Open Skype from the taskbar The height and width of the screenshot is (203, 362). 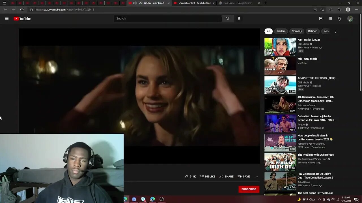point(143,199)
